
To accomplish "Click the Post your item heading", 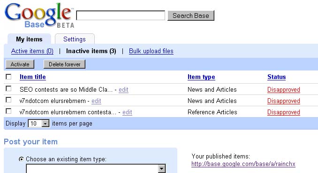I will pos(30,142).
